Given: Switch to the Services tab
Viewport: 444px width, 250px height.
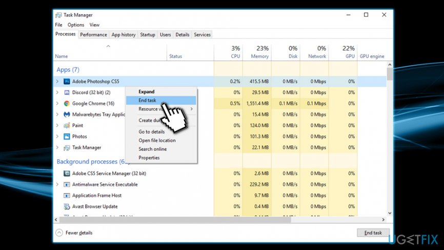Looking at the screenshot, I should point(202,34).
